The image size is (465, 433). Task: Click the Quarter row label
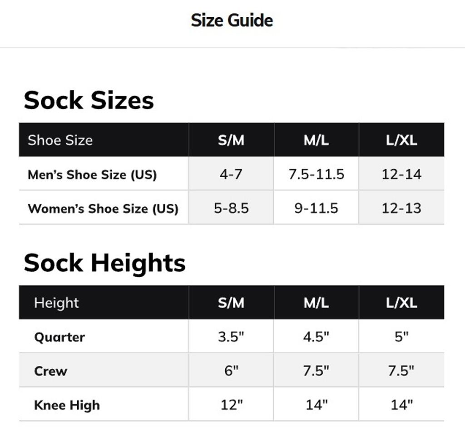pos(59,337)
